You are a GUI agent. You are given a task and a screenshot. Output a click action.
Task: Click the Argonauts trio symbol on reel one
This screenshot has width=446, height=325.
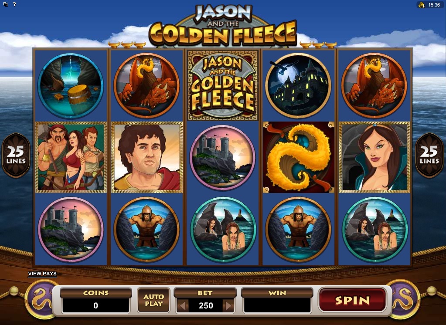pyautogui.click(x=71, y=157)
